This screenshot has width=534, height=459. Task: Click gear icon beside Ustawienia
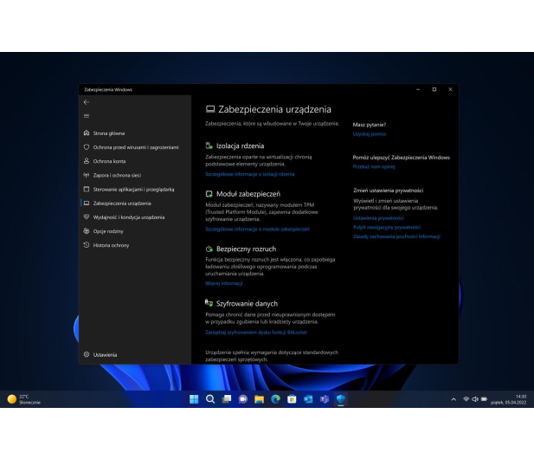87,354
